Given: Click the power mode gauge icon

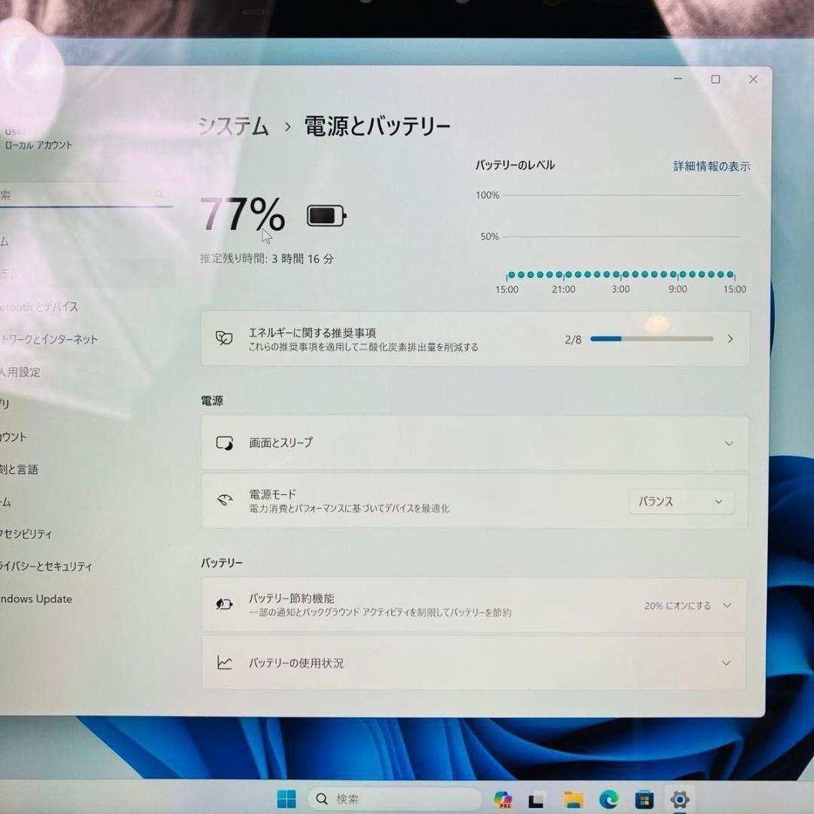Looking at the screenshot, I should (224, 500).
